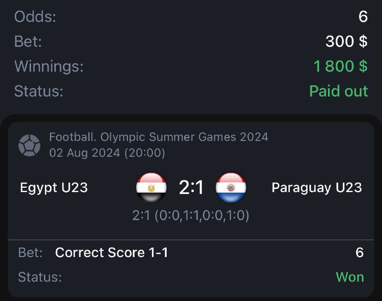
Task: Tap the 300 $ bet amount
Action: (x=346, y=42)
